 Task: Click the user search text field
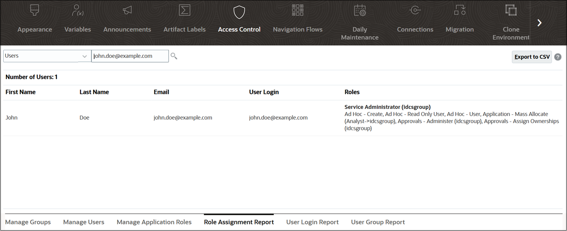(130, 56)
